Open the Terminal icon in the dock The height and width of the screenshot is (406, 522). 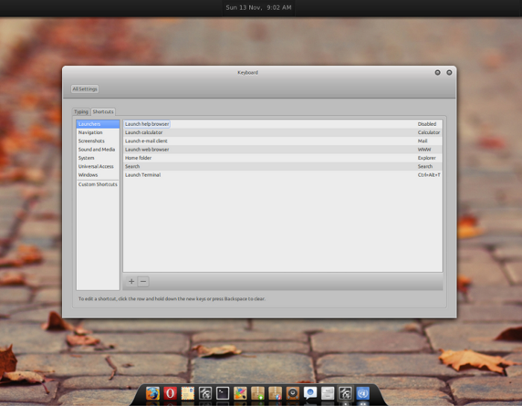[x=222, y=393]
